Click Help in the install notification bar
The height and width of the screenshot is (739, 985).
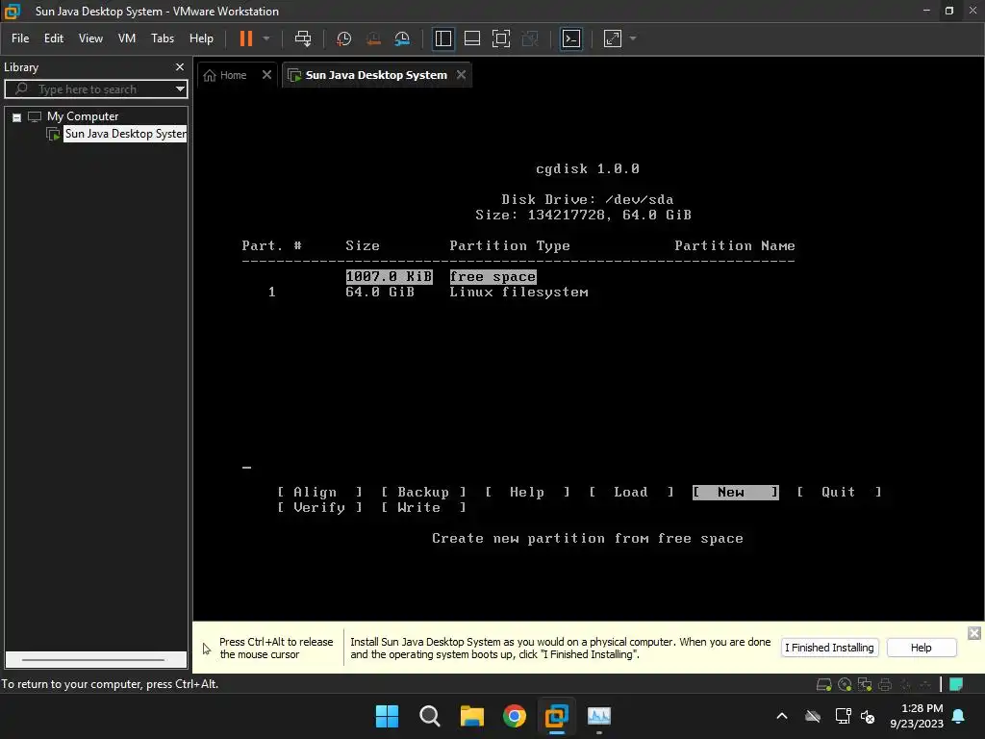click(921, 648)
